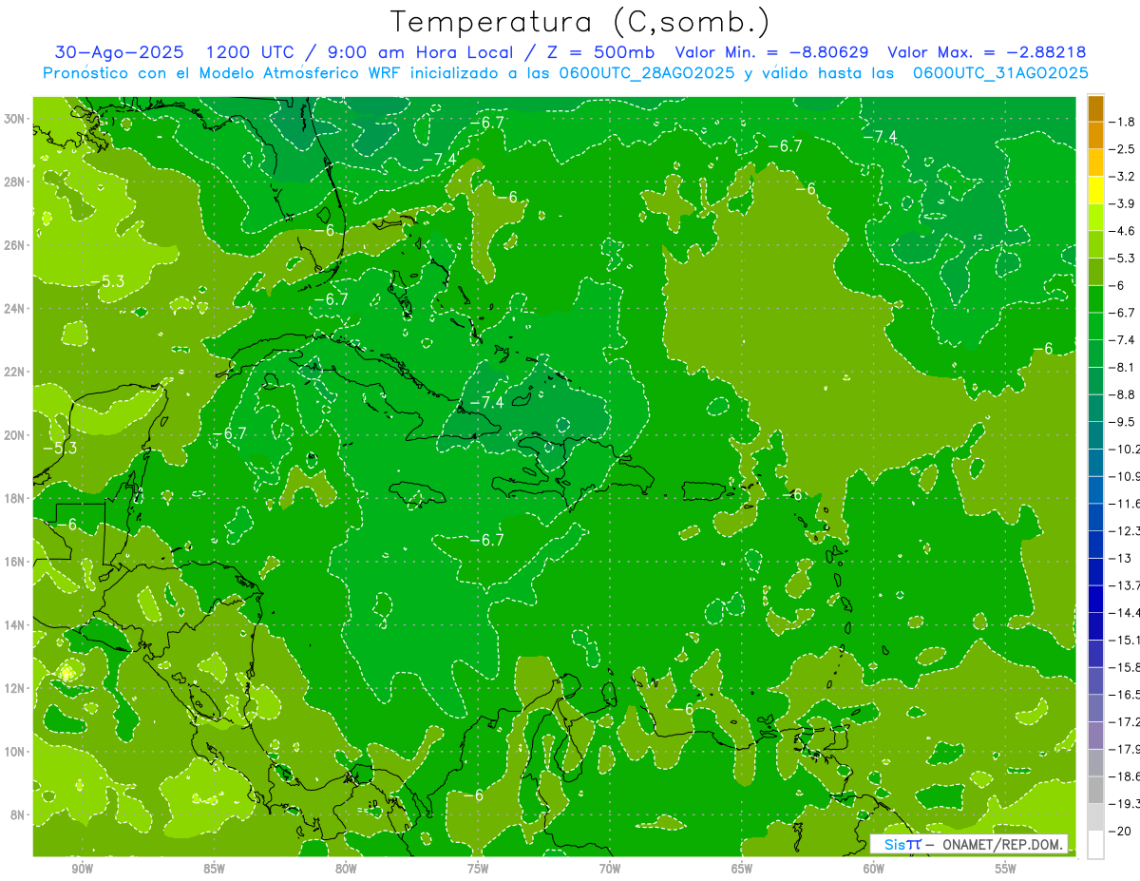This screenshot has height=881, width=1140.
Task: Click the white color bar segment below -20
Action: 1095,844
